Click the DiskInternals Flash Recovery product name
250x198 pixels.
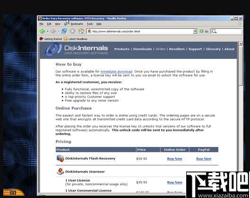coord(90,158)
